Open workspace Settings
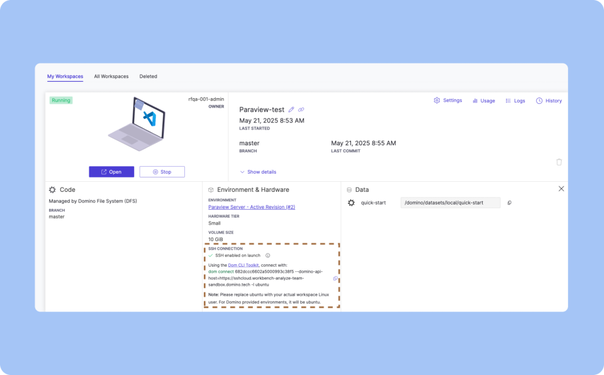The image size is (604, 375). [x=447, y=100]
